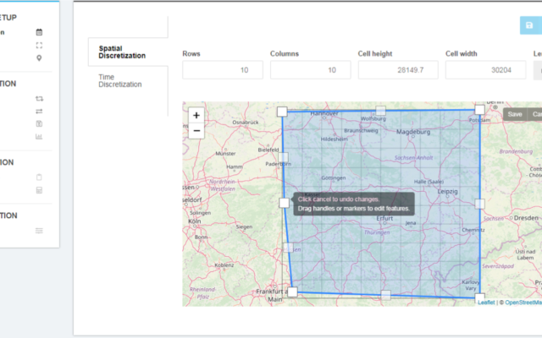Click corner handle below Karlovy Vary
The width and height of the screenshot is (542, 338).
[x=480, y=298]
